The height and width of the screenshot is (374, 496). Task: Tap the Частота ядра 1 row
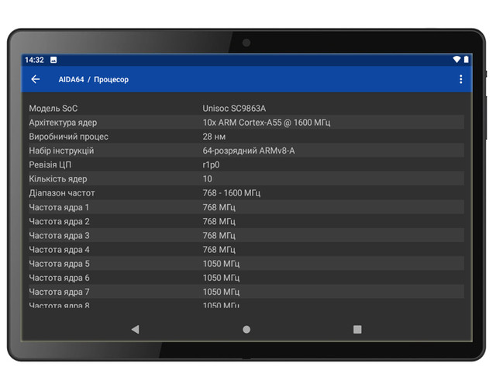pos(246,207)
